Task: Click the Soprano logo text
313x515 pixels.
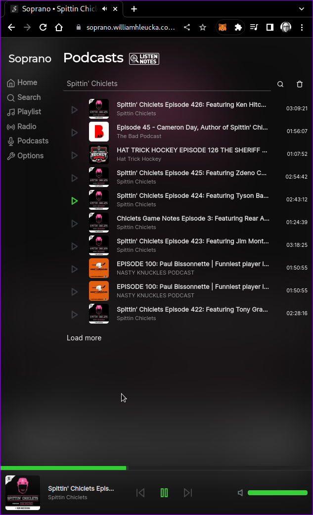Action: (x=30, y=58)
